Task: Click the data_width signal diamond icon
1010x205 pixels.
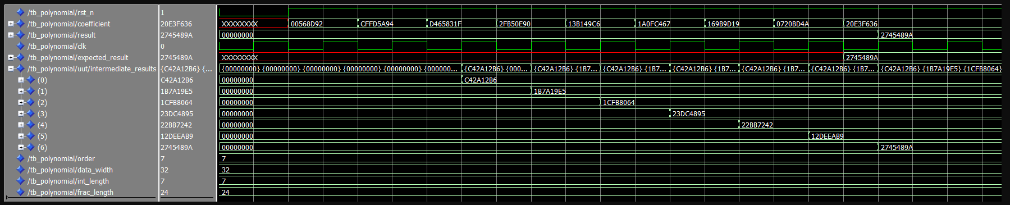Action: tap(21, 170)
